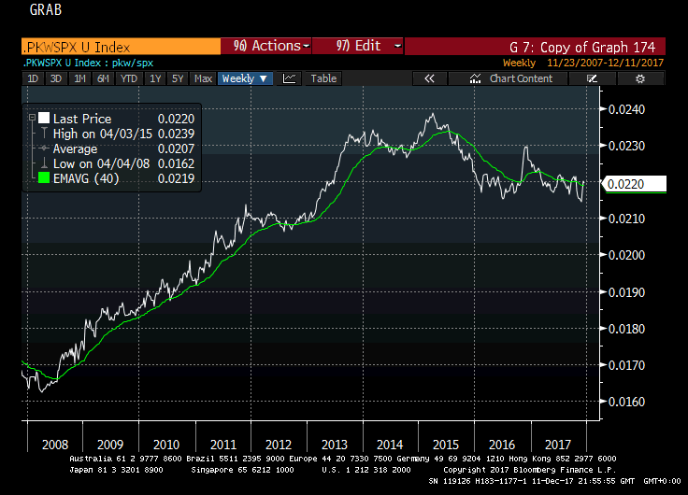
Task: Open the 96) Actions dropdown menu
Action: pyautogui.click(x=265, y=46)
